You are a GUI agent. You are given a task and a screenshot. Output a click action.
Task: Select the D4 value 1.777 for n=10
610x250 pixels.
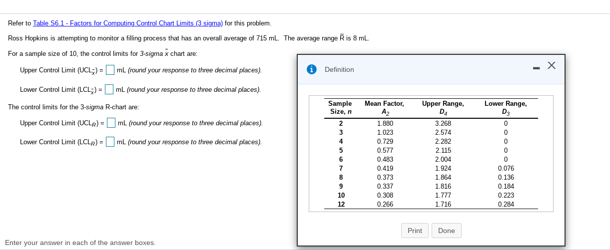443,195
